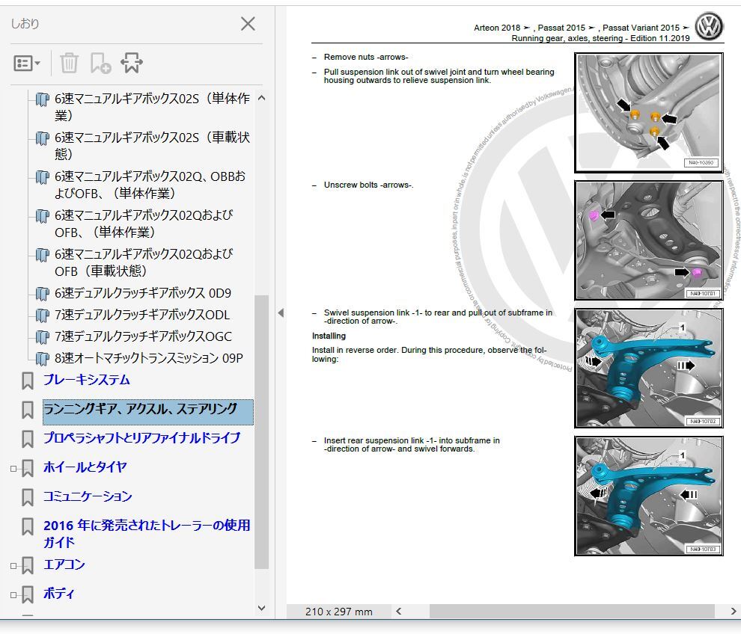Screen dimensions: 741x634
Task: Go to ブレーキシステム bookmark
Action: (x=87, y=380)
